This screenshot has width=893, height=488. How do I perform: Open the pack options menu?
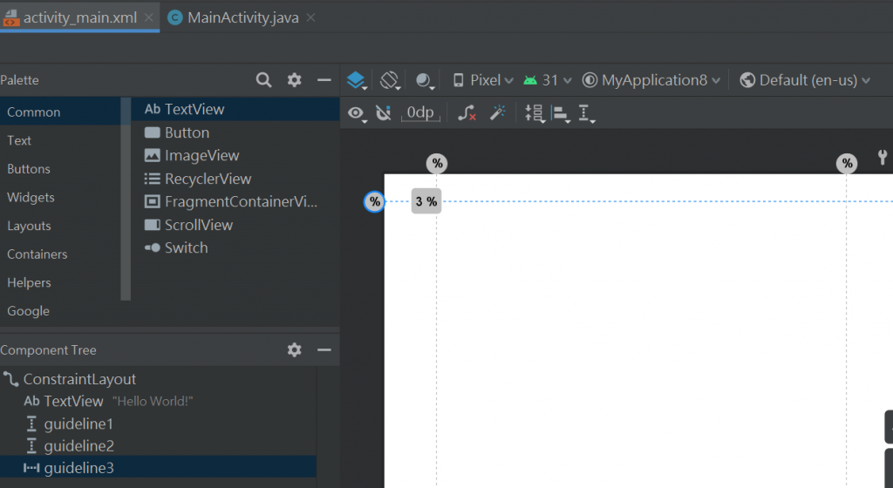click(535, 114)
